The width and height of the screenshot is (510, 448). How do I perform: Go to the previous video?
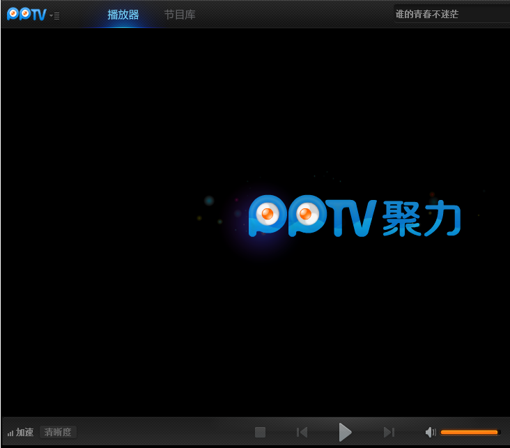pyautogui.click(x=302, y=433)
